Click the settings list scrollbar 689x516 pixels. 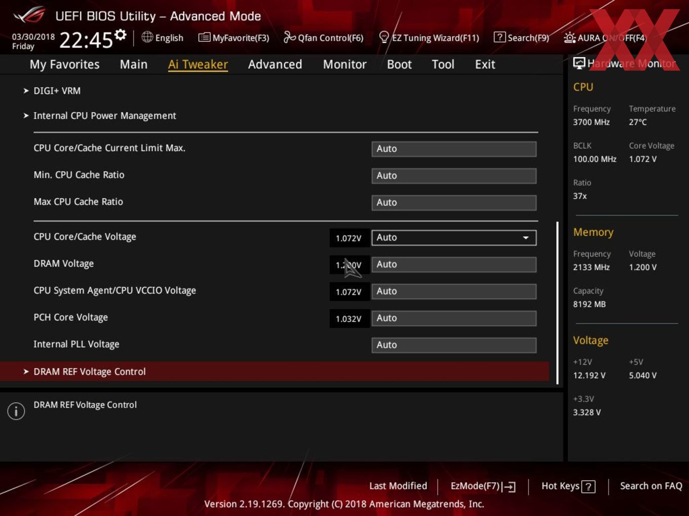(x=557, y=303)
